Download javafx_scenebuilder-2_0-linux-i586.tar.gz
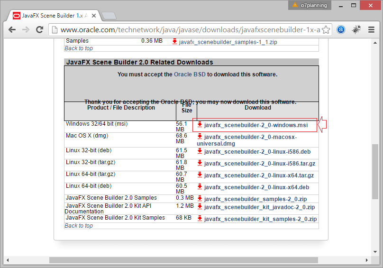 (260, 164)
